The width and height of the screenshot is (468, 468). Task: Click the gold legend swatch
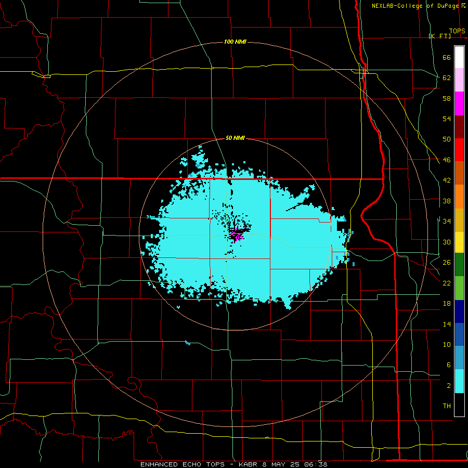(x=459, y=220)
